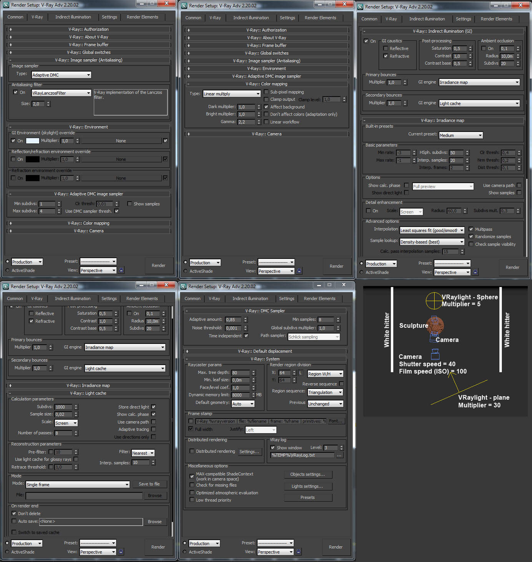Collapse the V-Ray:: DMC Sampler rollout
The width and height of the screenshot is (532, 562).
[x=265, y=311]
